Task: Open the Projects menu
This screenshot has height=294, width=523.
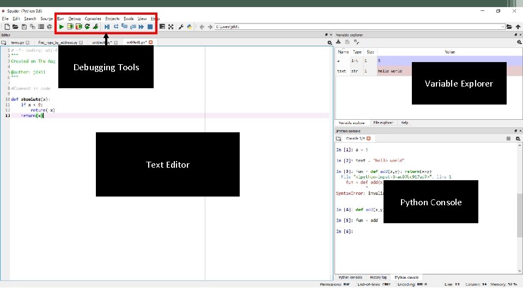Action: pyautogui.click(x=112, y=19)
